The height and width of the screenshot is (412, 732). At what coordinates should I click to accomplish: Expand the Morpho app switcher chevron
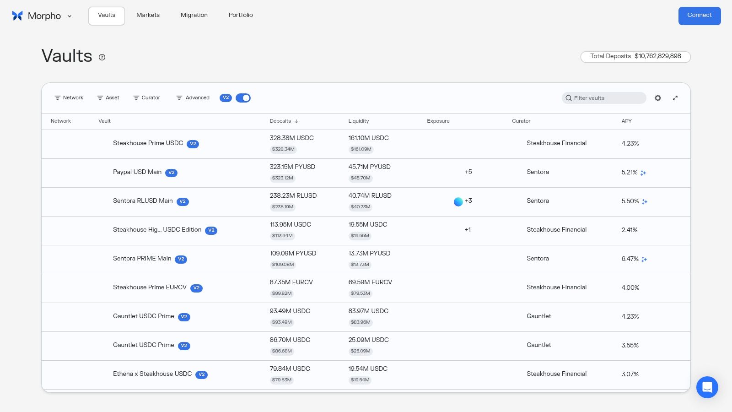pyautogui.click(x=70, y=16)
